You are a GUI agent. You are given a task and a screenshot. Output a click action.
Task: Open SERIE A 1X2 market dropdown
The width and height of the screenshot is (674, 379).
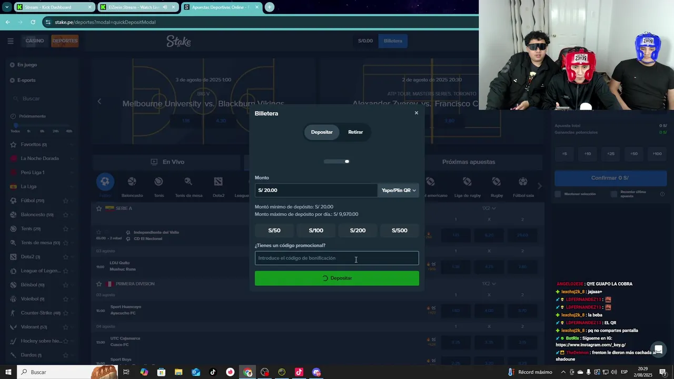489,208
